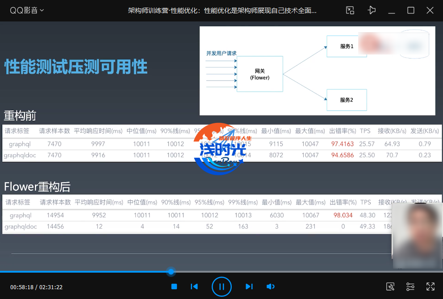Click the video title in the title bar

tap(222, 10)
